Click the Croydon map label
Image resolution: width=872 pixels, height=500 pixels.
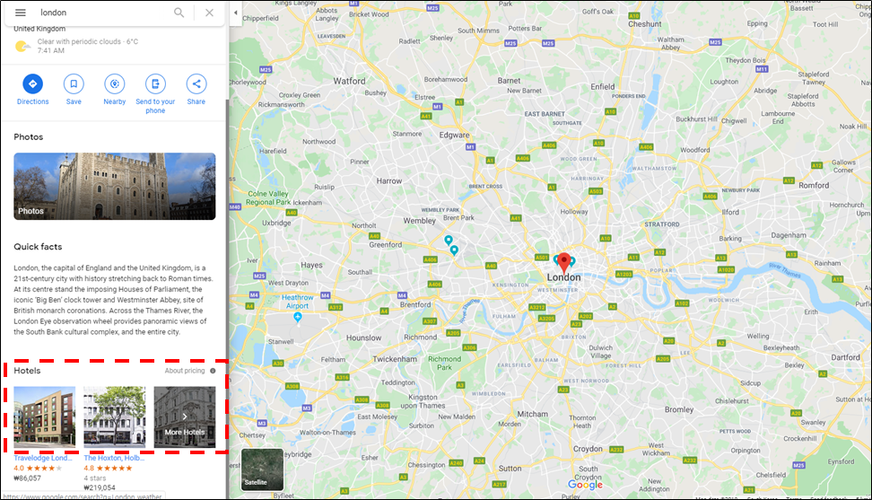(588, 449)
